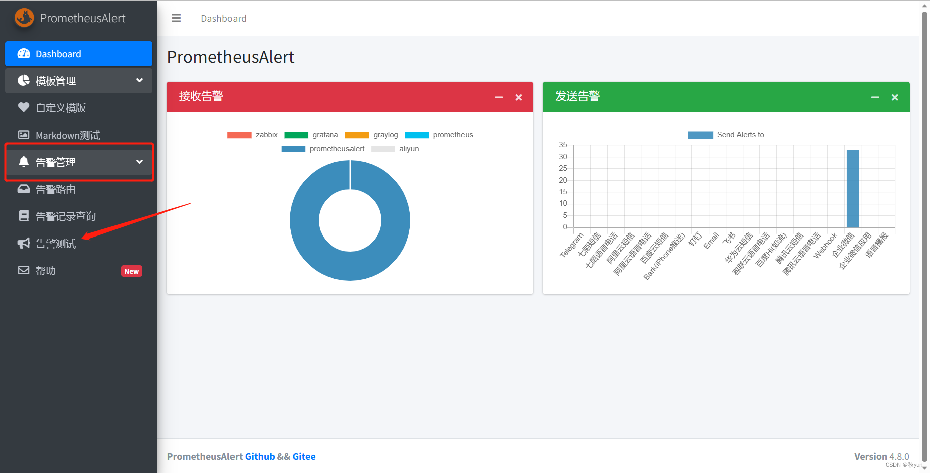Toggle the zabbix legend swatch
Viewport: 930px width, 473px height.
click(240, 135)
